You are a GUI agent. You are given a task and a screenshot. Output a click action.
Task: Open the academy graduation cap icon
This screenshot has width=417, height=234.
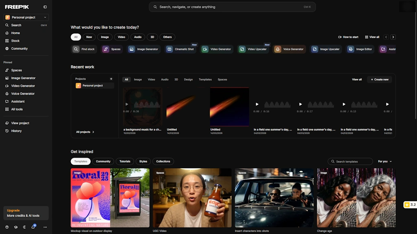click(16, 227)
